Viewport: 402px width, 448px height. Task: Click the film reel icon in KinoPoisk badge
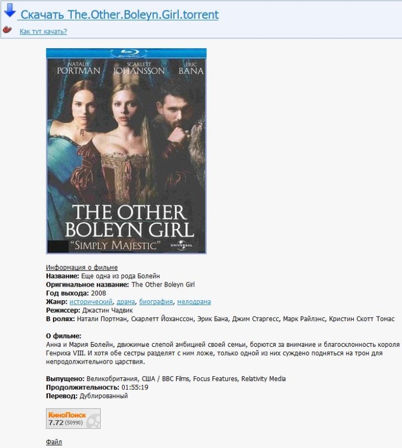(93, 421)
